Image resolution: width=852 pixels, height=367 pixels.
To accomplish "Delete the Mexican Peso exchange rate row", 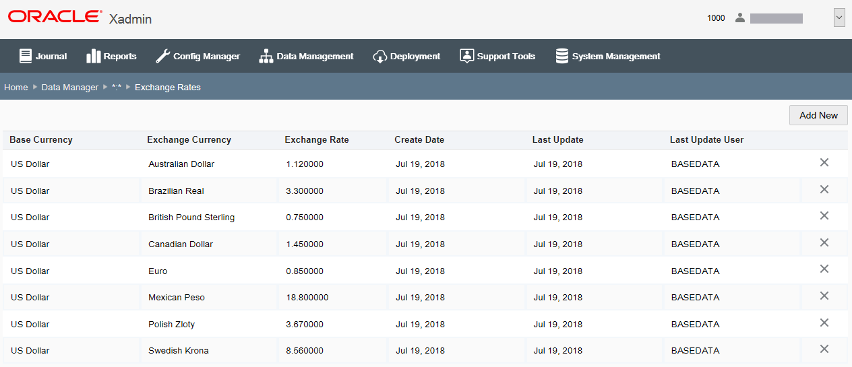I will (x=824, y=296).
